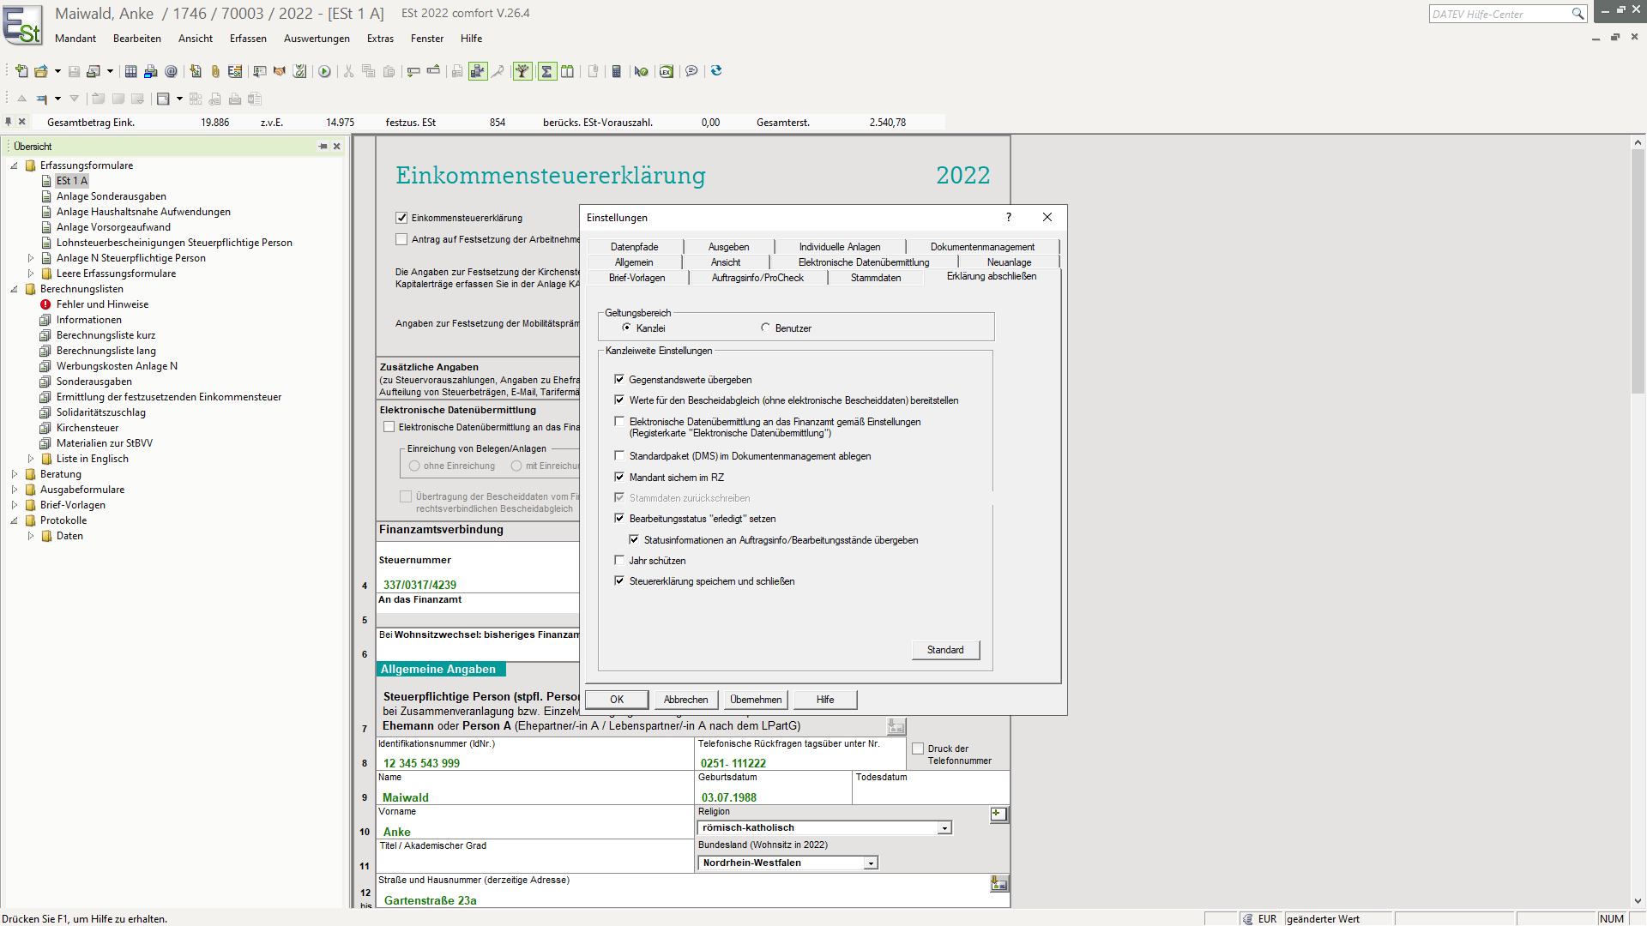Open the Religion dropdown

944,828
